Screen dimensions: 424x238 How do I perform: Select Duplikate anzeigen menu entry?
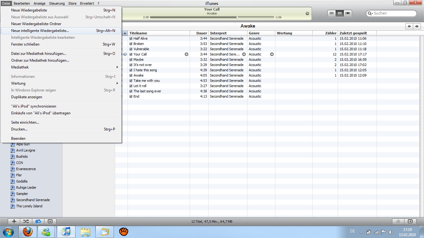coord(61,97)
